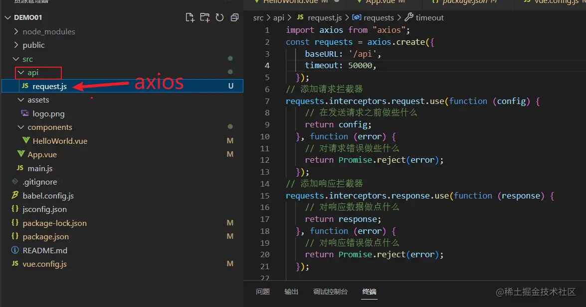Expand the public folder

click(x=16, y=45)
